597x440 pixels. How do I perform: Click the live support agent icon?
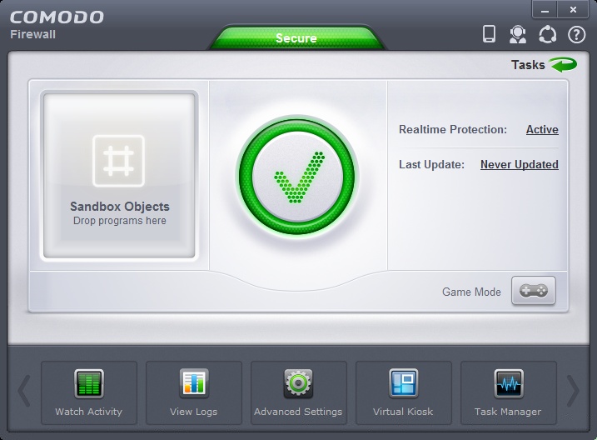click(x=518, y=34)
